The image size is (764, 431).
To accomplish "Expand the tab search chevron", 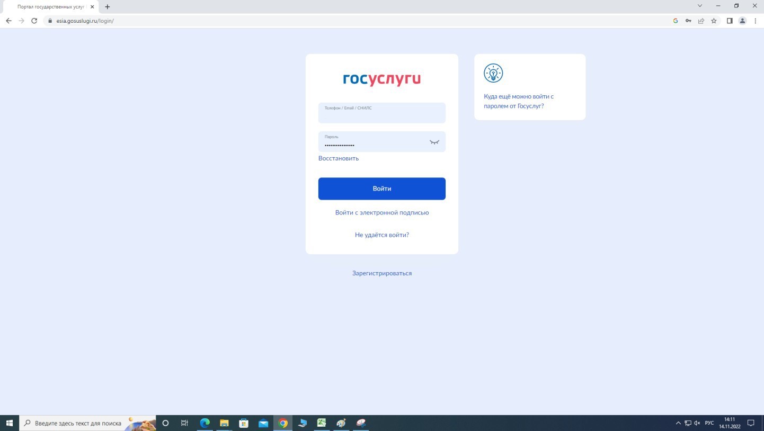I will tap(699, 6).
